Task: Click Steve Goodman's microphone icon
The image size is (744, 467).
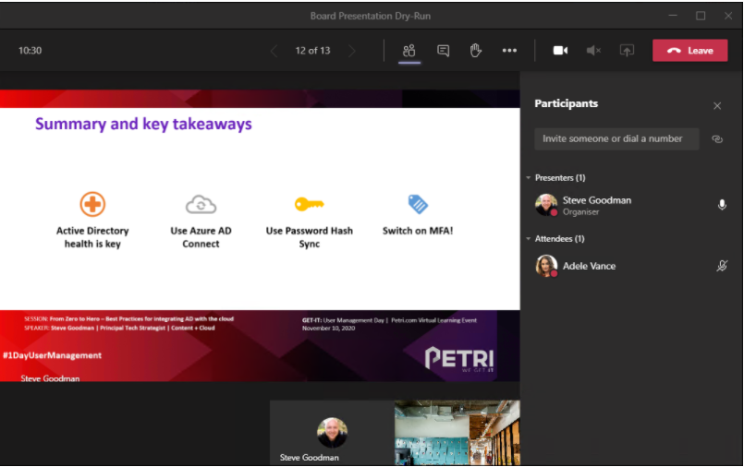Action: pos(722,205)
